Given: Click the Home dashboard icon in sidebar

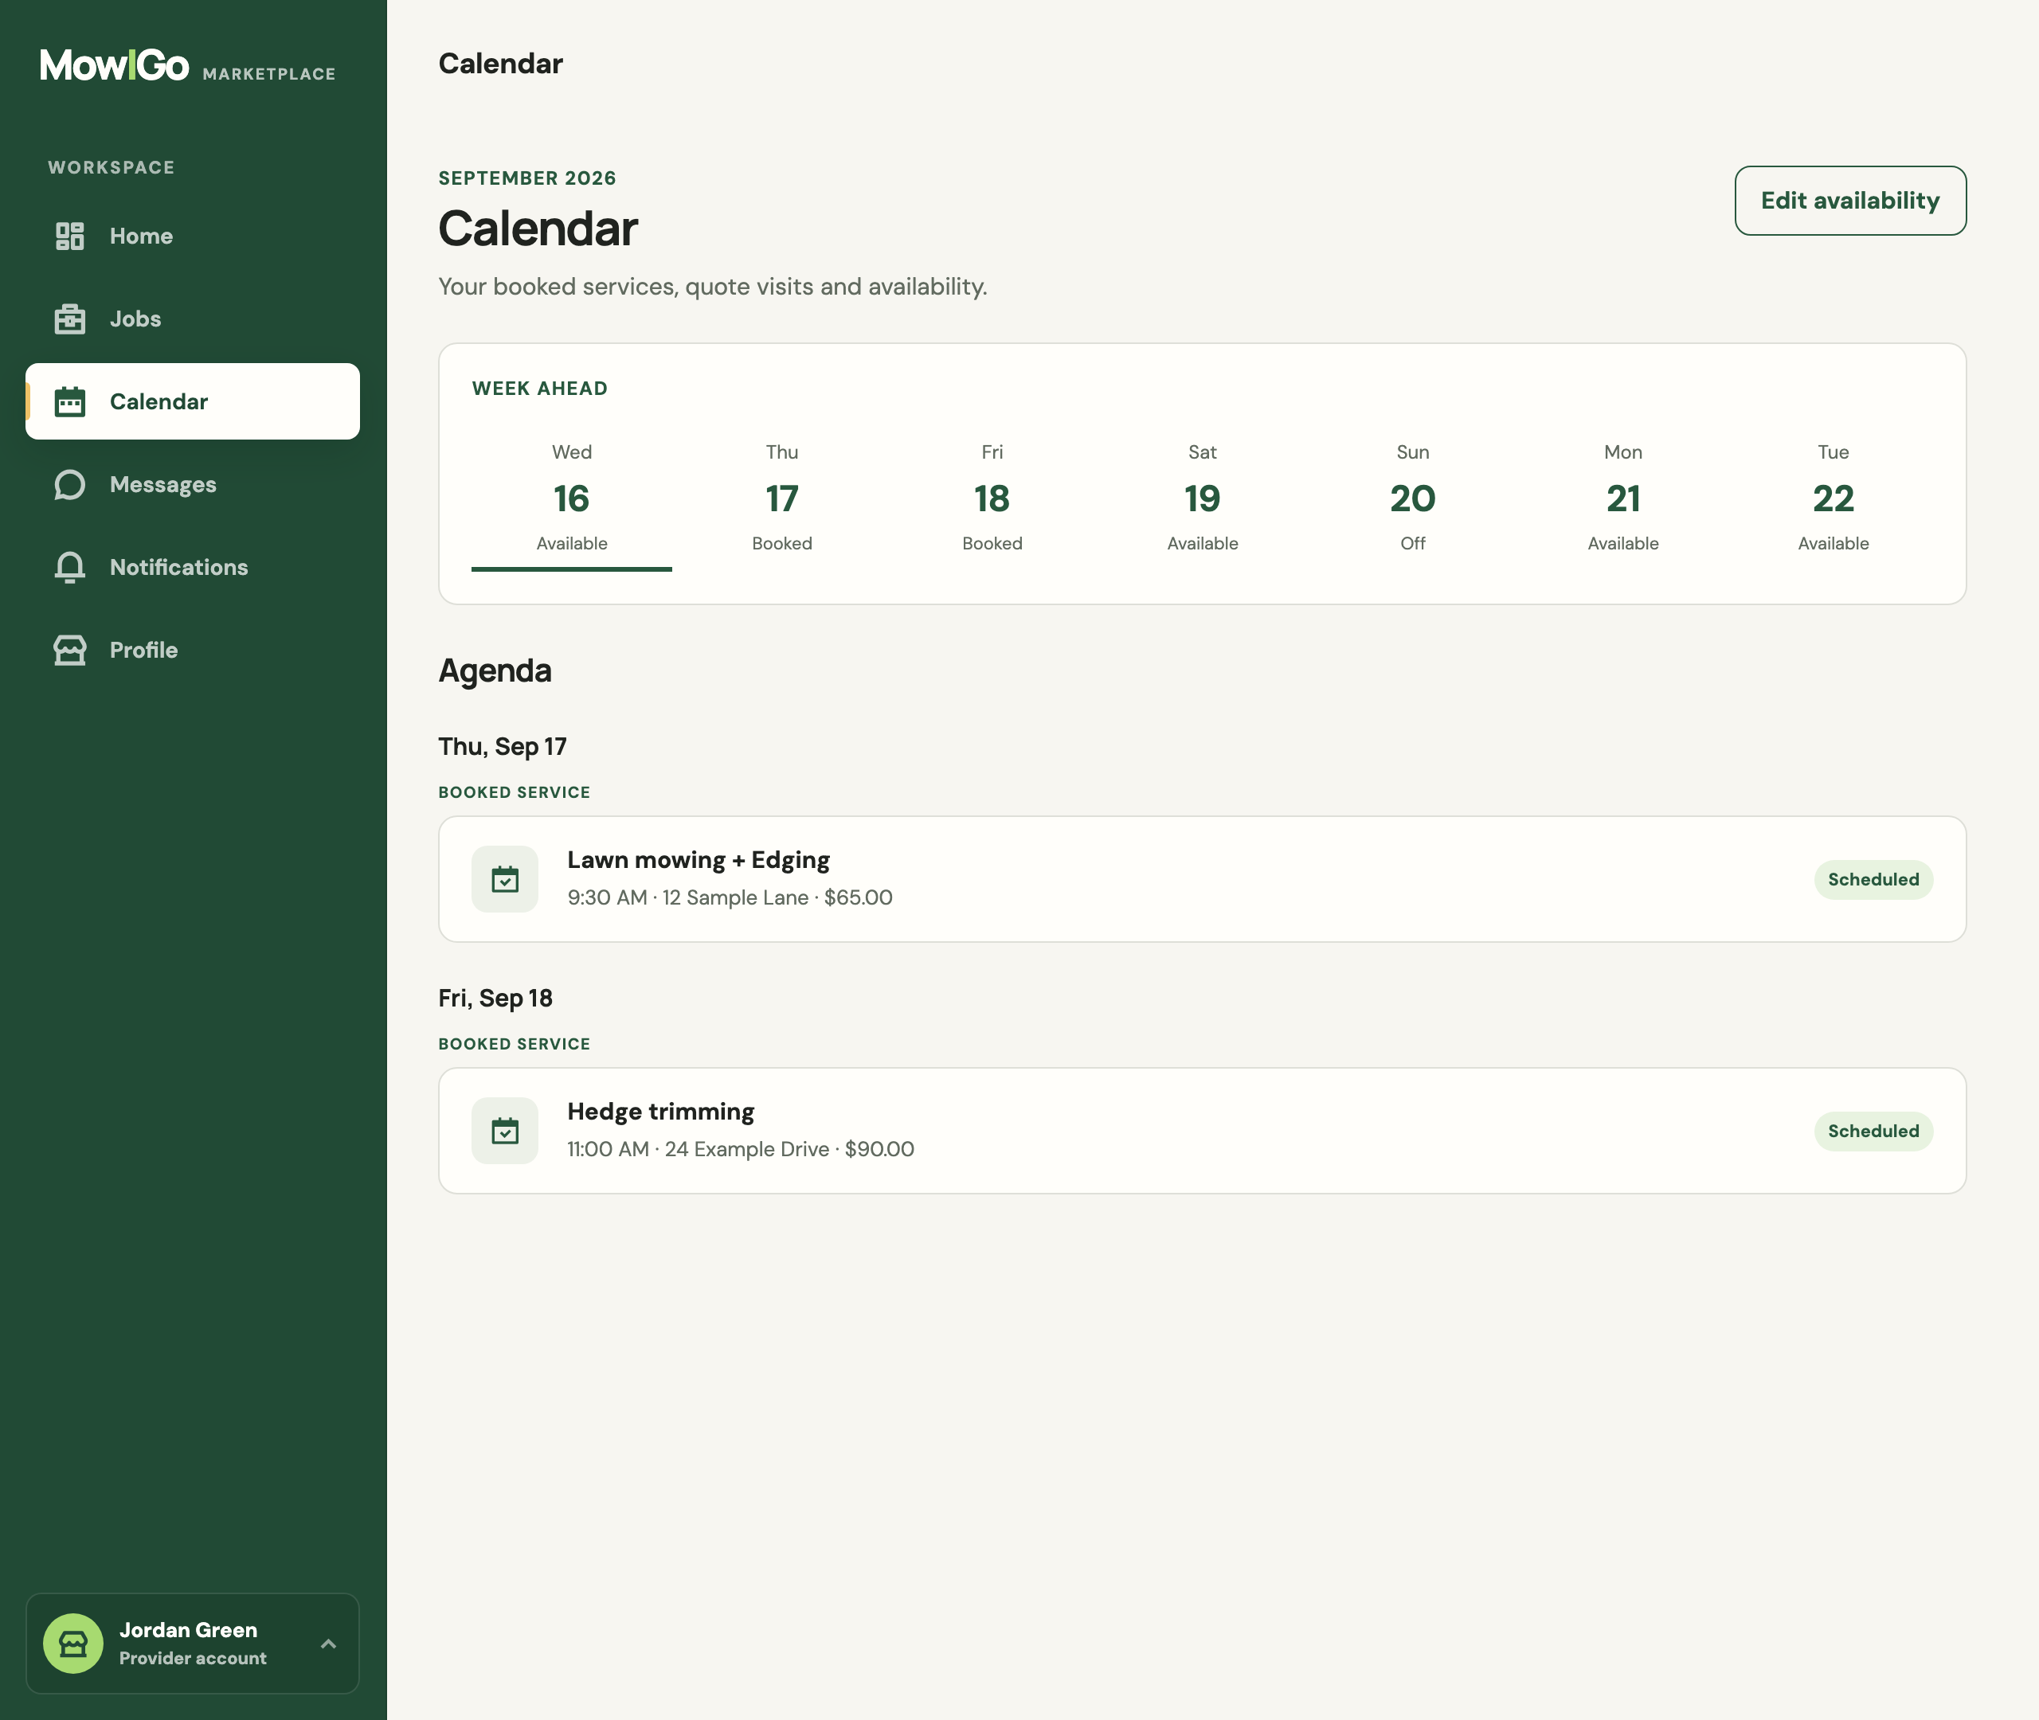Looking at the screenshot, I should tap(69, 236).
